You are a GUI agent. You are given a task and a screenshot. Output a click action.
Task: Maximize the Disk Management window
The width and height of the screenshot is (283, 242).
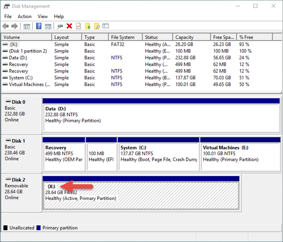(255, 6)
